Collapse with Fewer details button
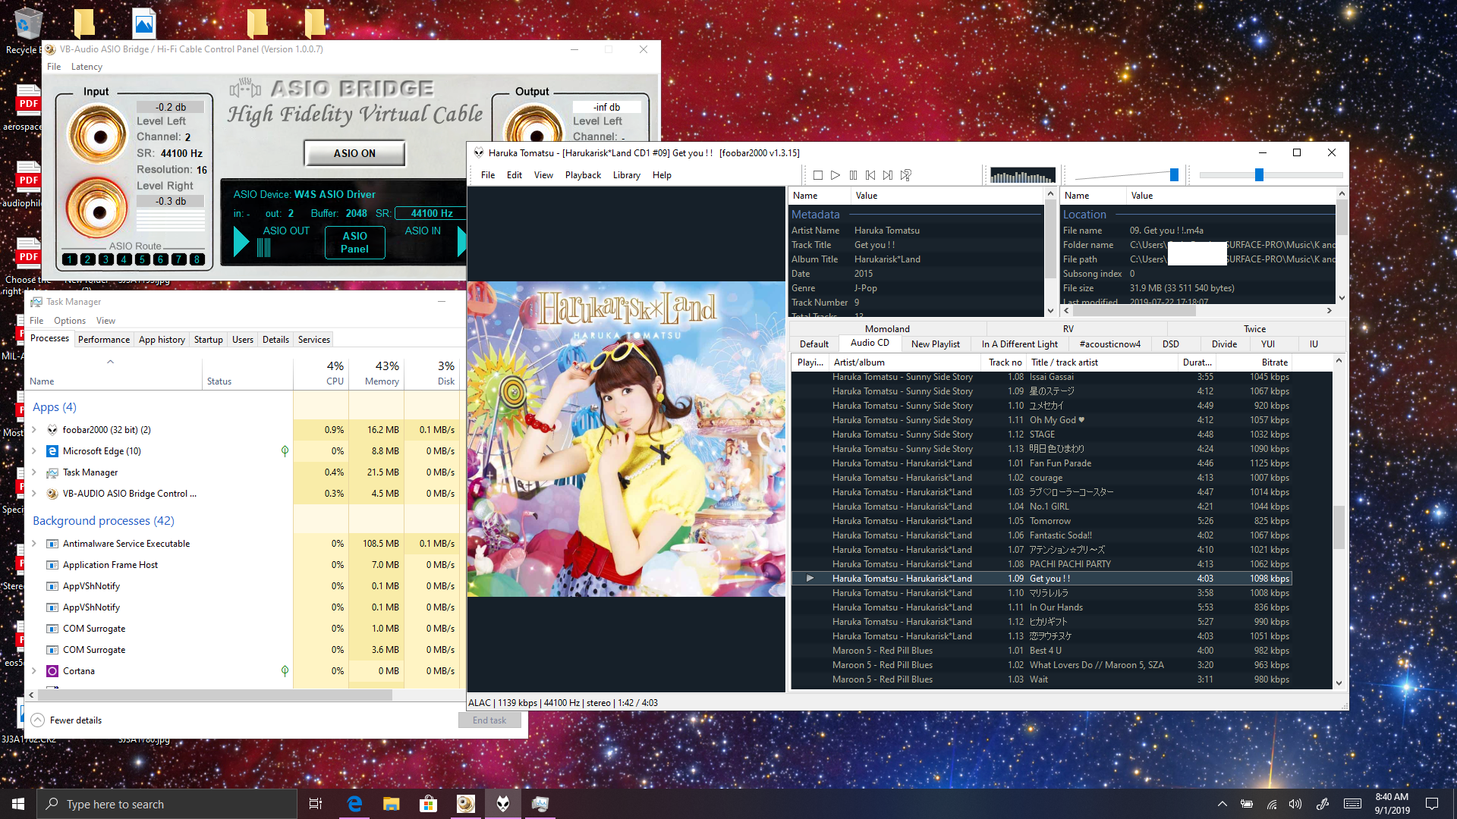Screen dimensions: 1457x819 point(67,720)
